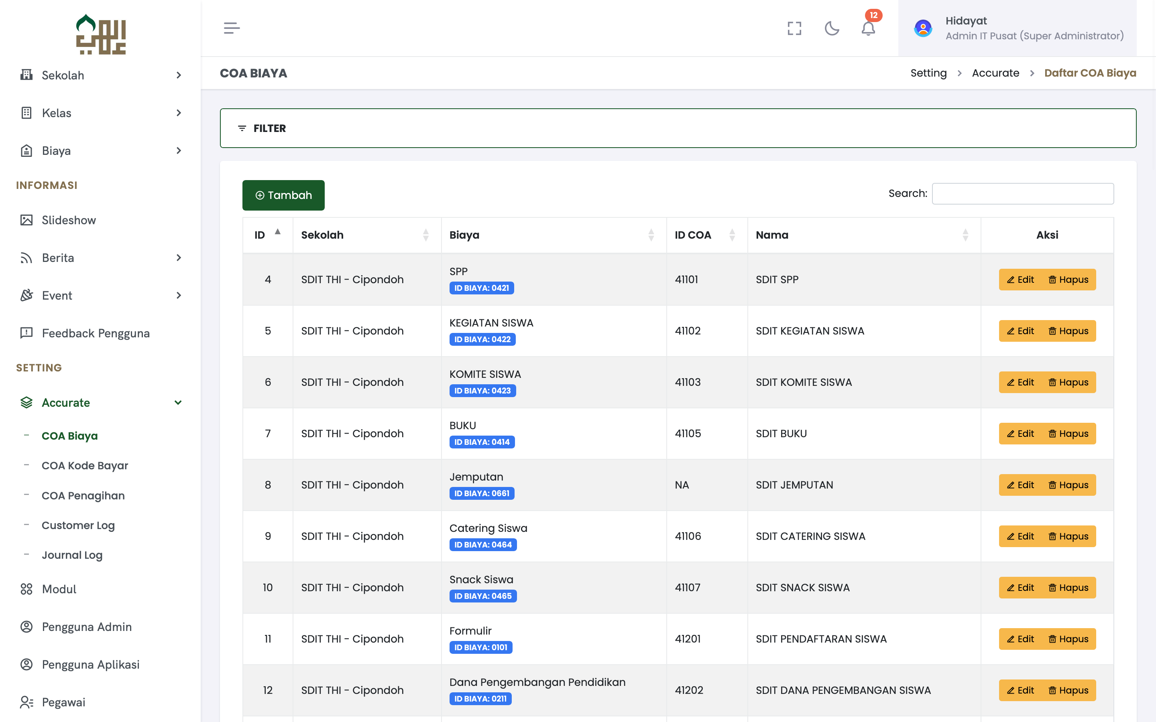Delete the SDIT SPP row with Hapus

pos(1068,279)
